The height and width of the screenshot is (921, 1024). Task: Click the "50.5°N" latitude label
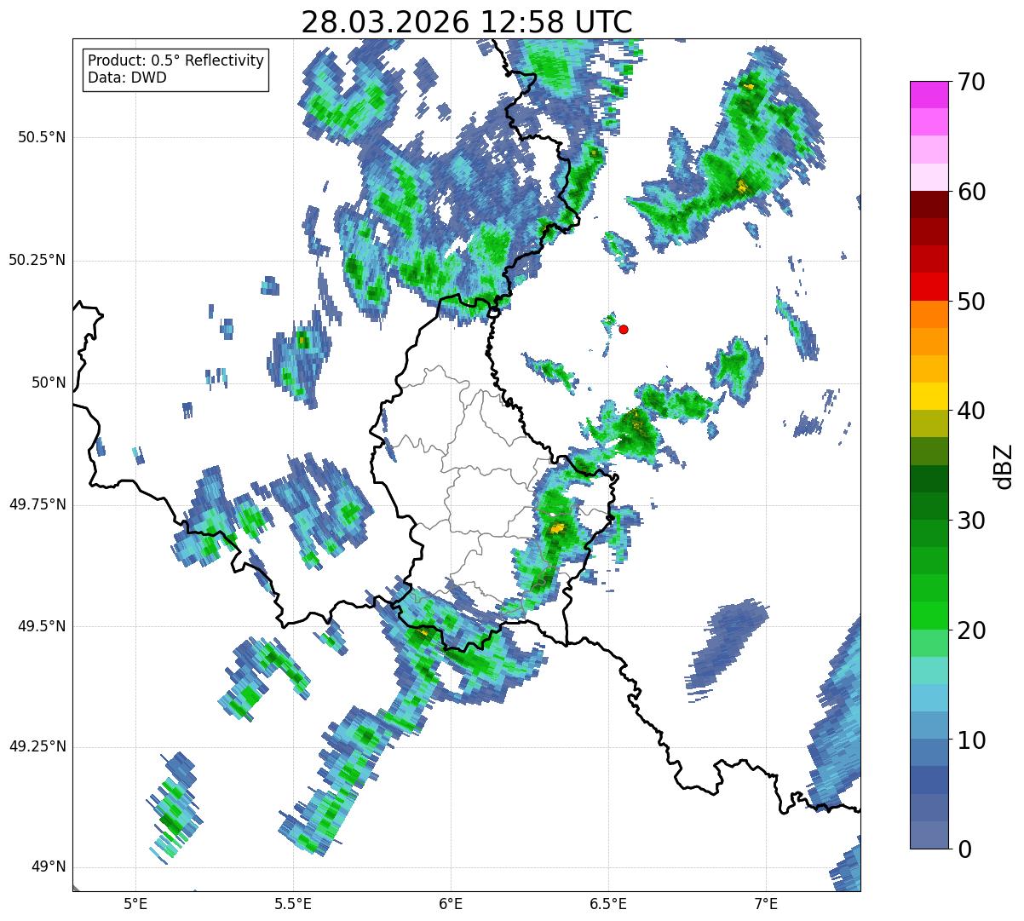click(x=41, y=137)
